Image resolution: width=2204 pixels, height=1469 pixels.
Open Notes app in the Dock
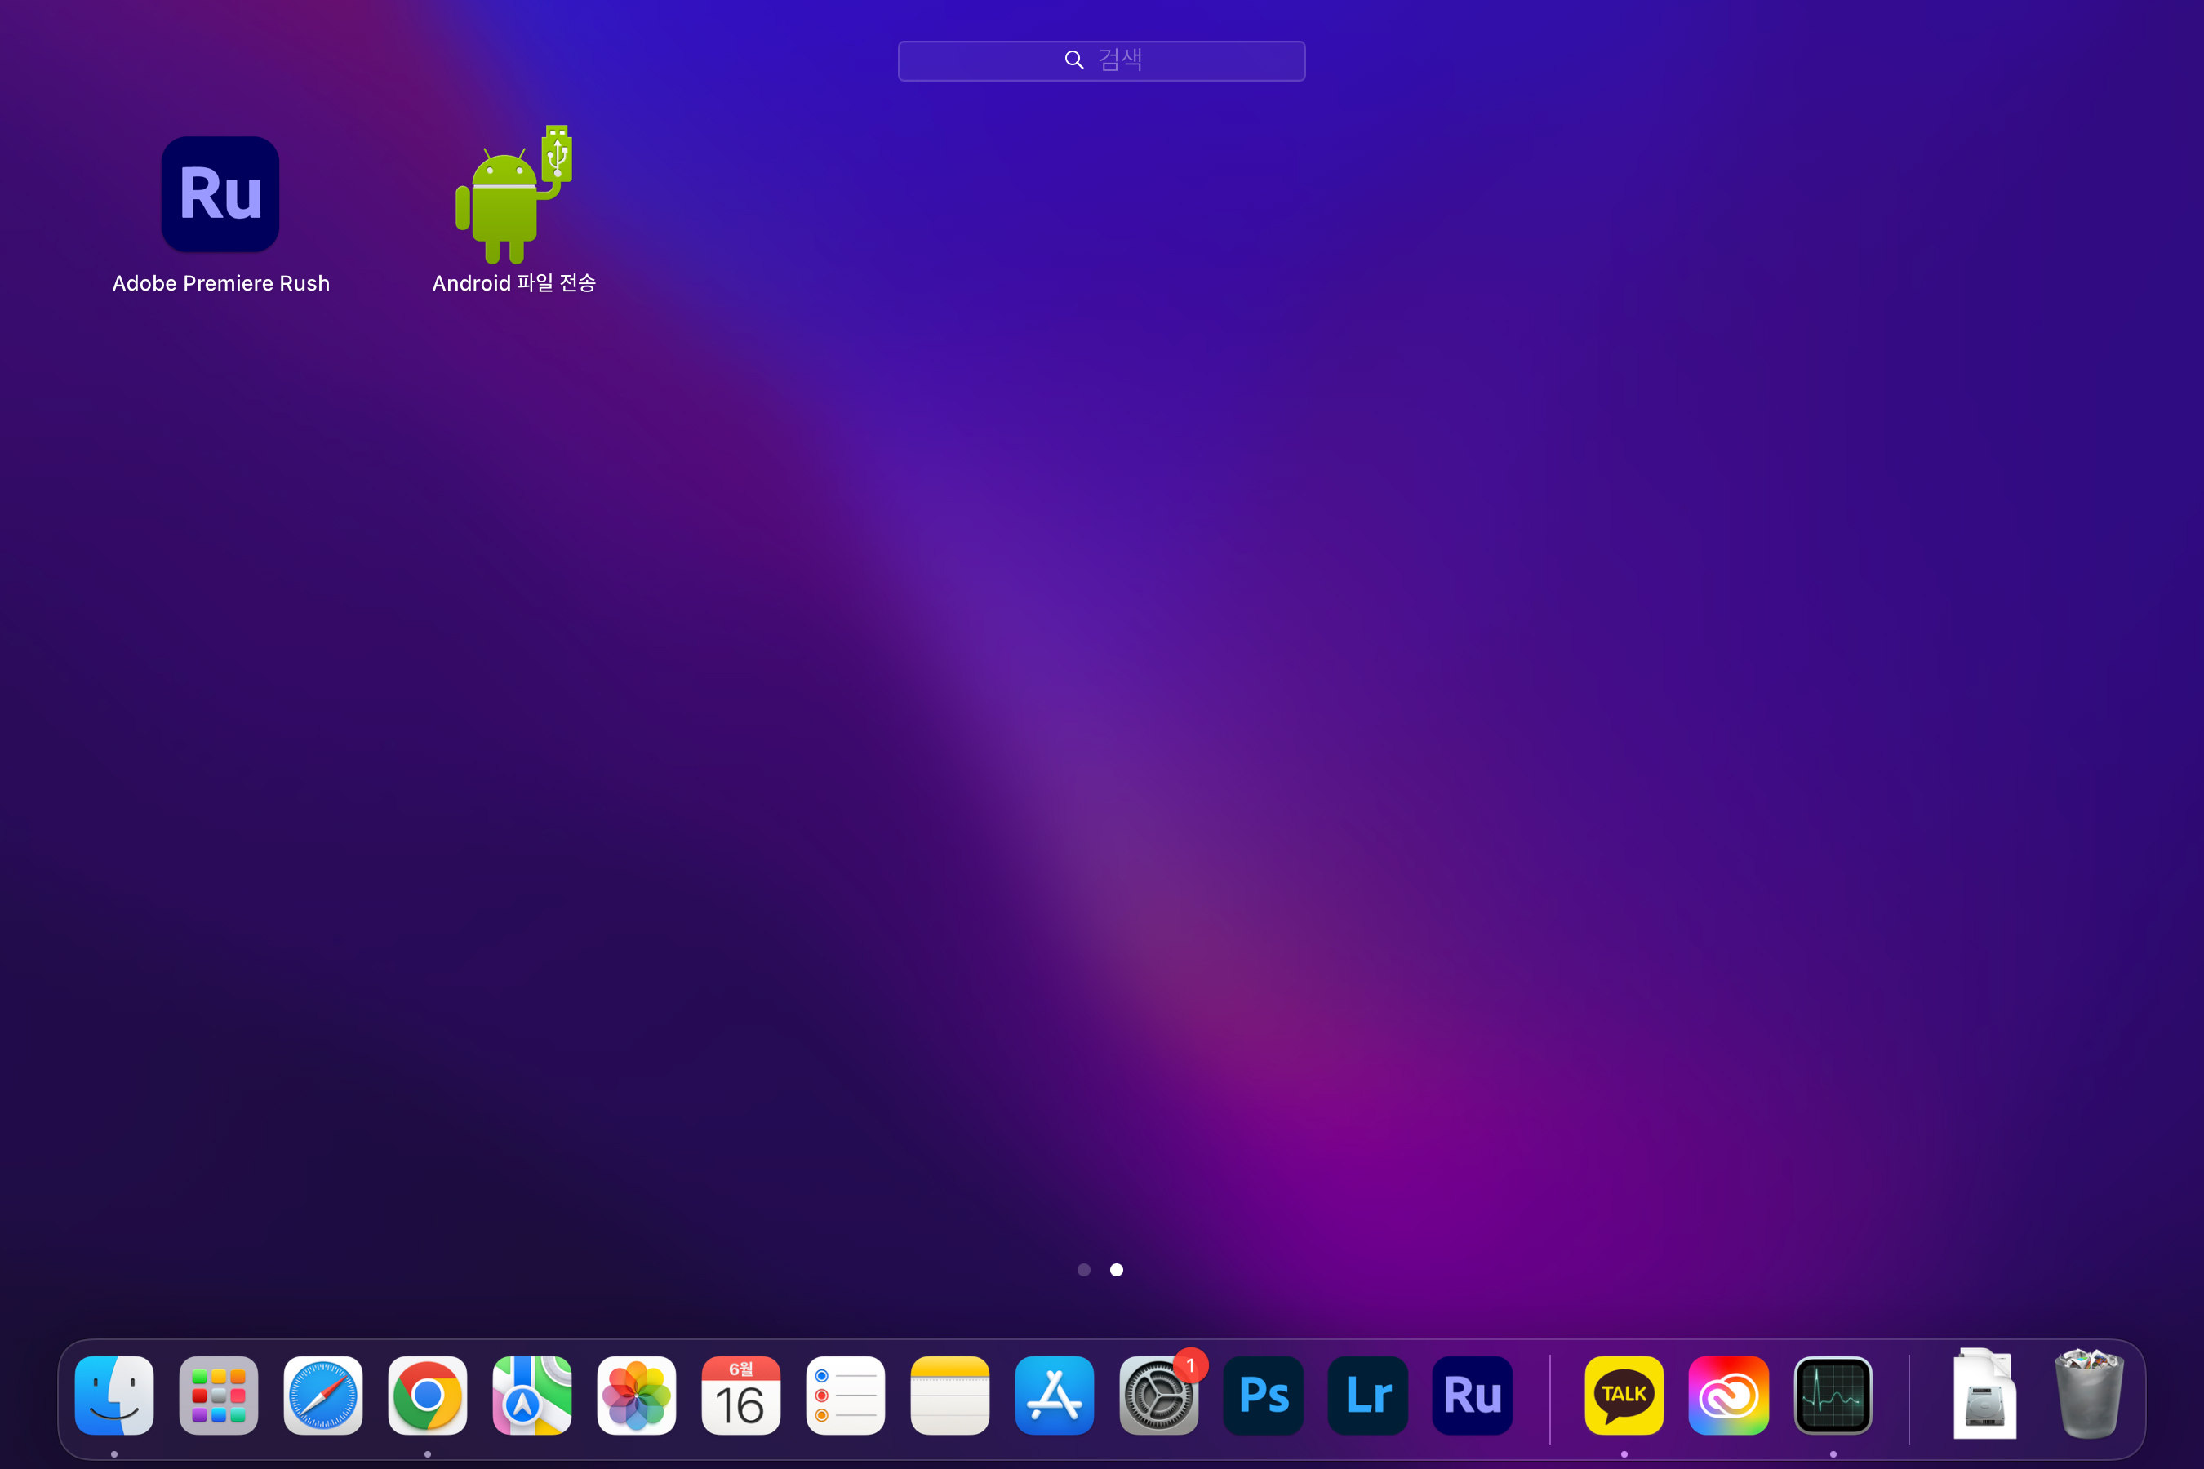click(x=950, y=1395)
